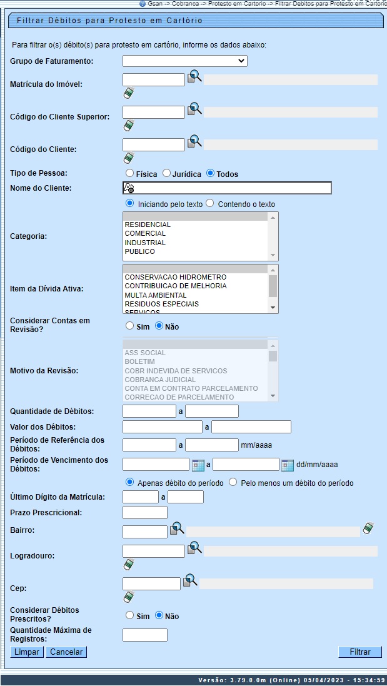Focus the Código do Cliente Superior input
This screenshot has width=387, height=686.
(x=154, y=112)
